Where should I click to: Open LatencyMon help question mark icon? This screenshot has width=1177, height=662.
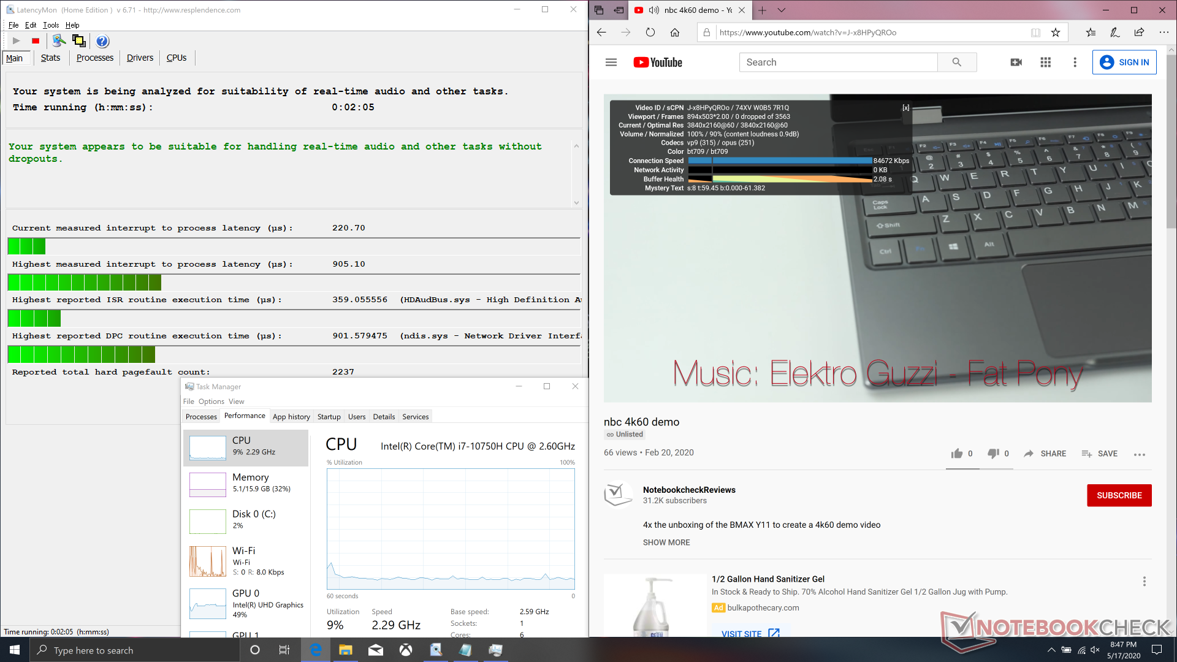(102, 41)
